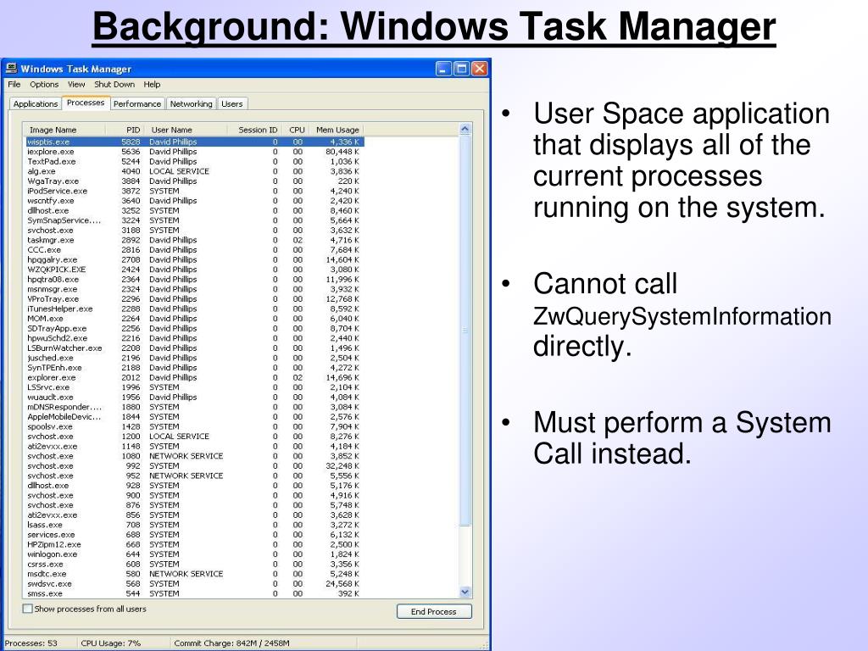Select the spoolsv.exe process

[x=195, y=427]
